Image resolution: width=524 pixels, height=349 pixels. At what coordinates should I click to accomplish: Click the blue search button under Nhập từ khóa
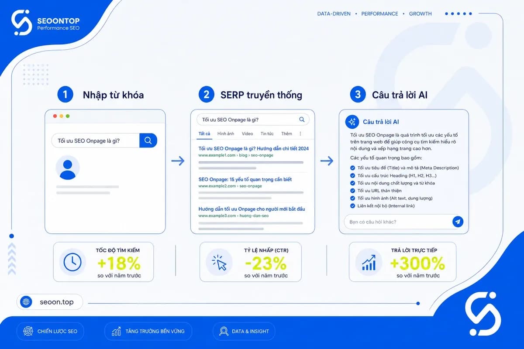(148, 140)
